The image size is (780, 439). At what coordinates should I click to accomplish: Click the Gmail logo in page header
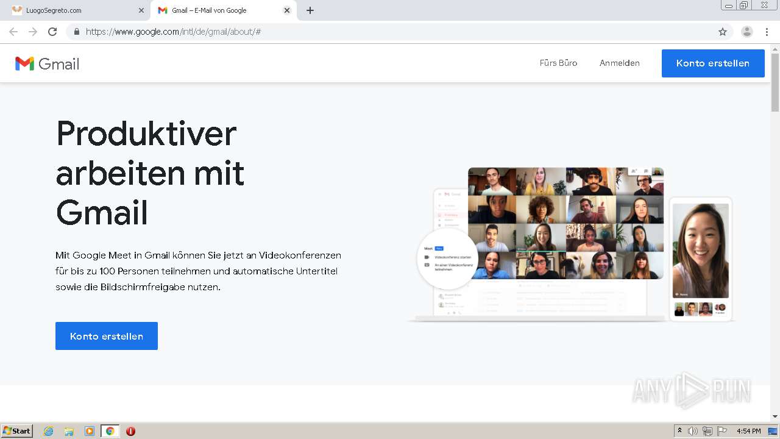click(47, 63)
